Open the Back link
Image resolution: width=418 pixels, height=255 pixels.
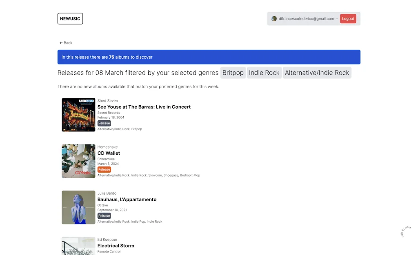coord(65,42)
